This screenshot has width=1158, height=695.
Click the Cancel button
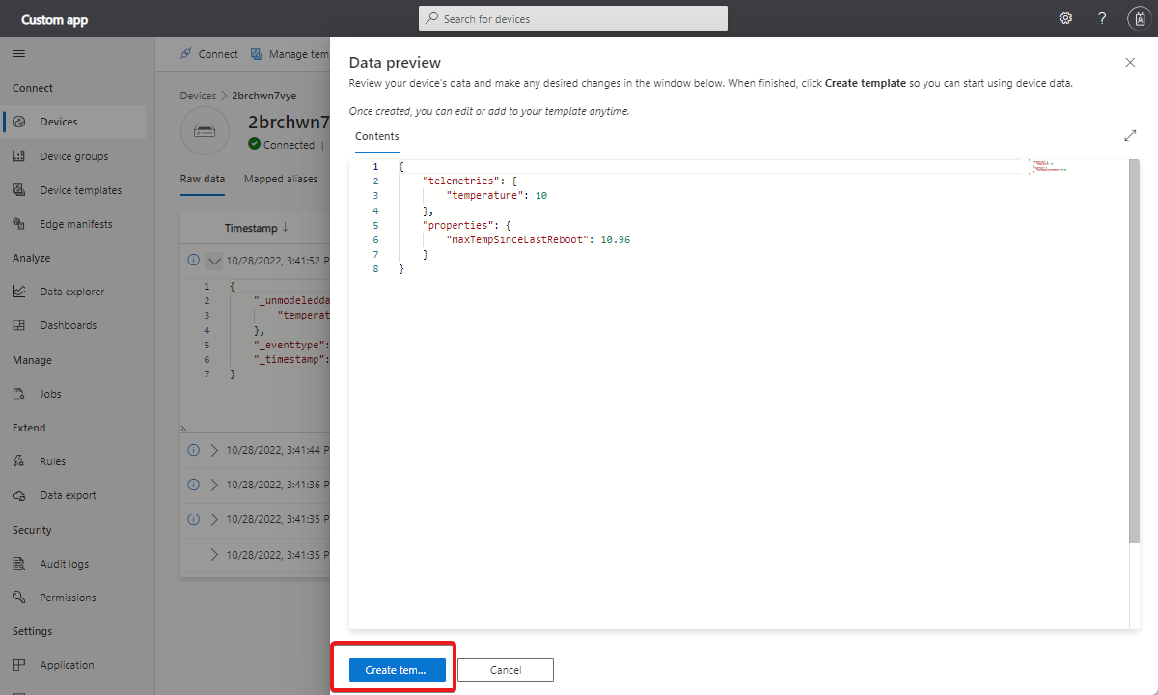(506, 670)
